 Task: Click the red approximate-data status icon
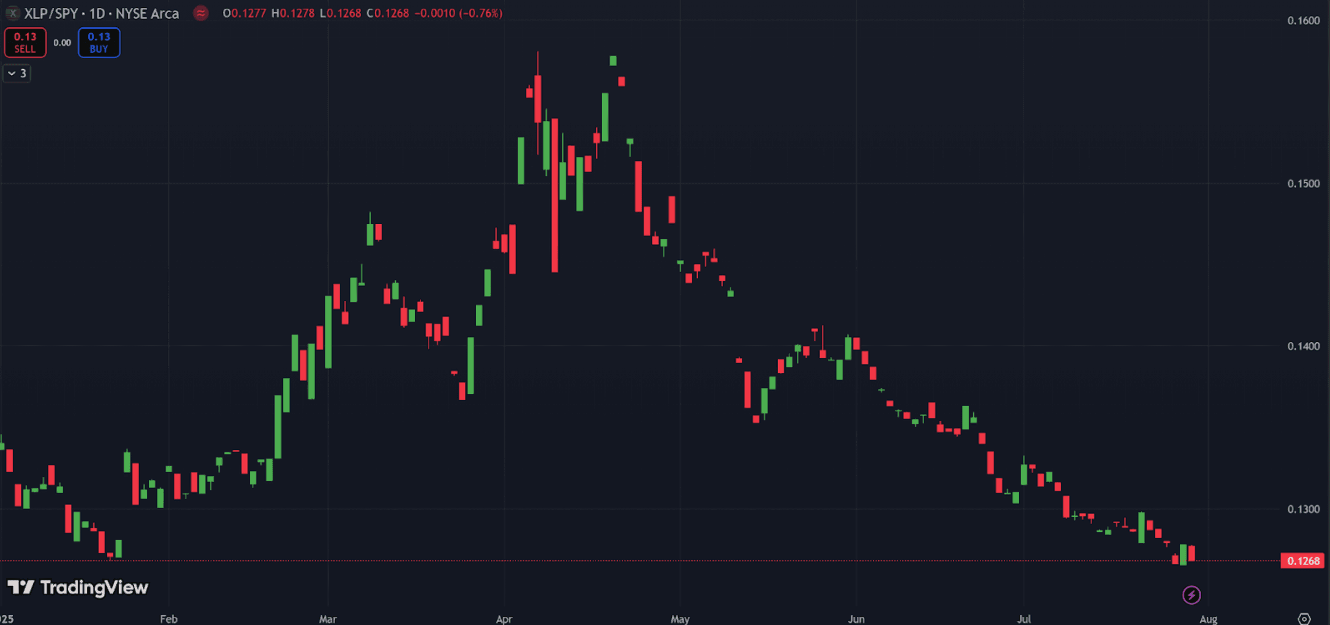(201, 13)
